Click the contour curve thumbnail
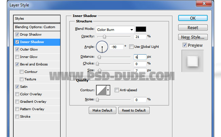 [101, 90]
